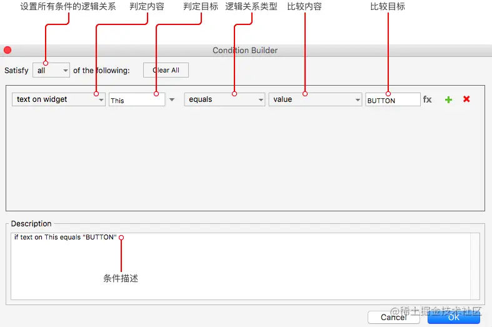Add a condition row with green plus
This screenshot has width=492, height=327.
[448, 99]
